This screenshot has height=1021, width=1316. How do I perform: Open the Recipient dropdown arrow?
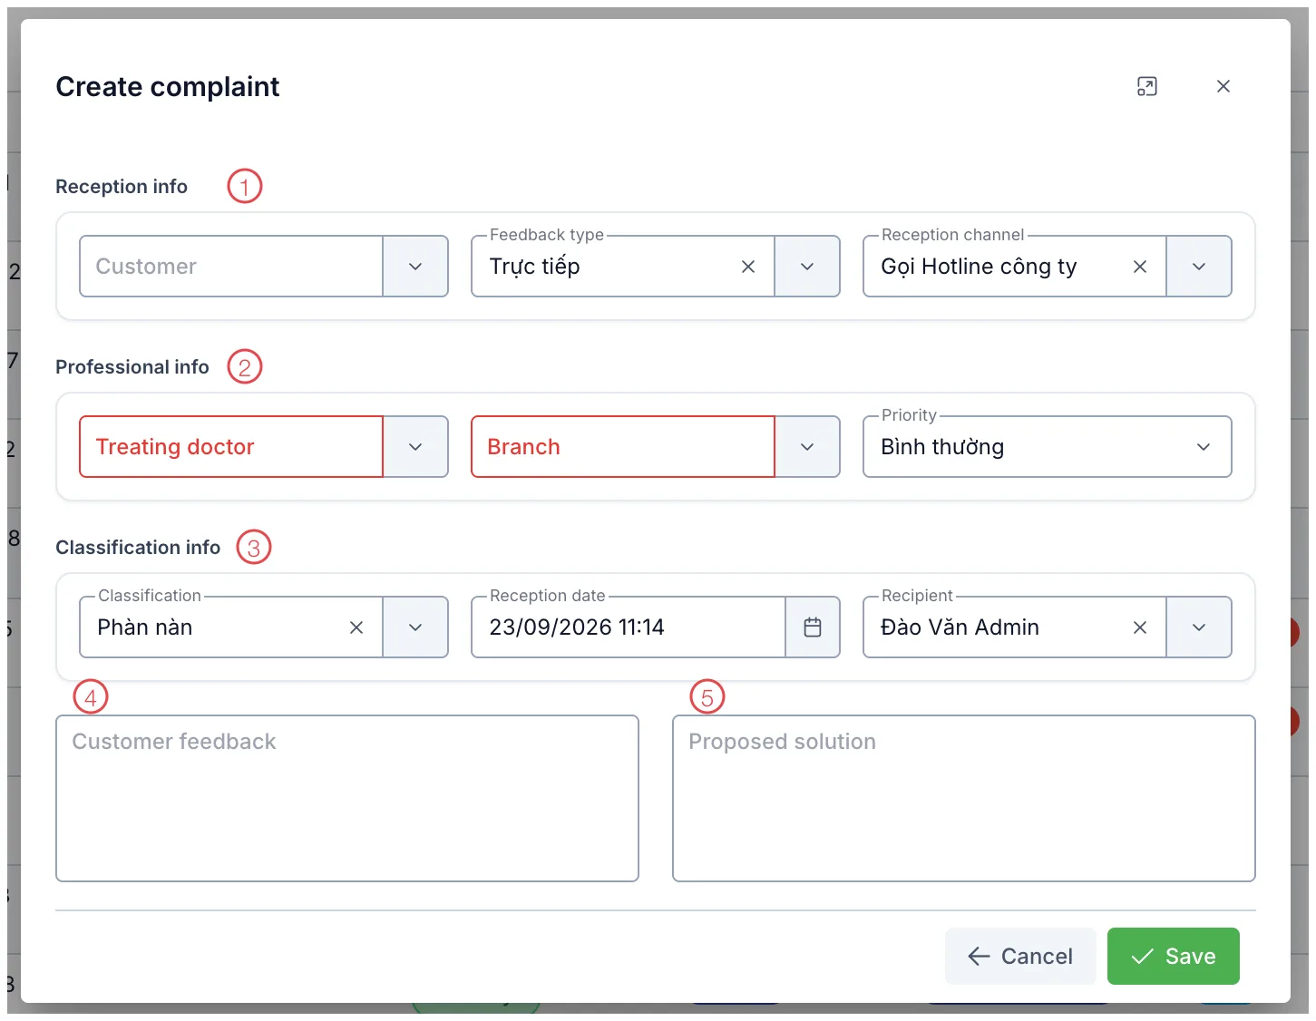pos(1199,627)
